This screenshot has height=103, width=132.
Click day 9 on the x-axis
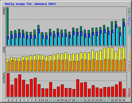coord(39,100)
